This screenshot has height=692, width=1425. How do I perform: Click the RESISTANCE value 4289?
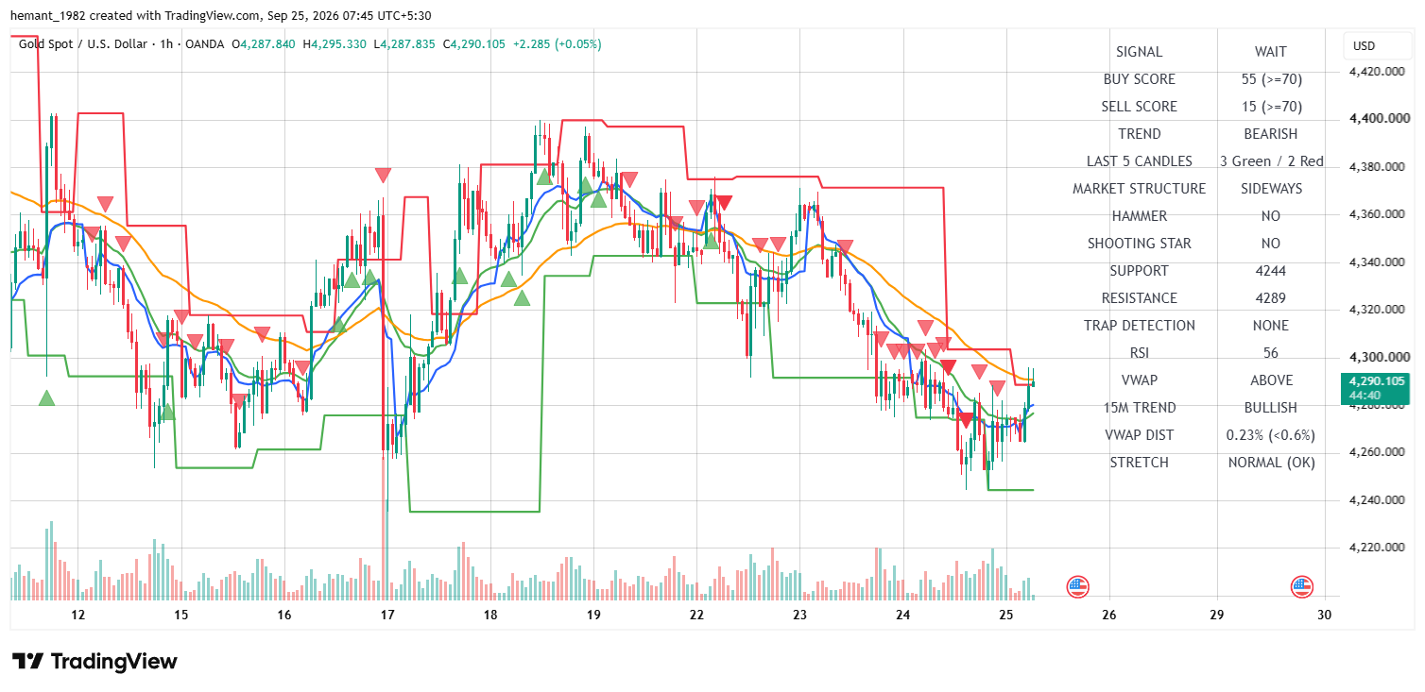pyautogui.click(x=1271, y=298)
